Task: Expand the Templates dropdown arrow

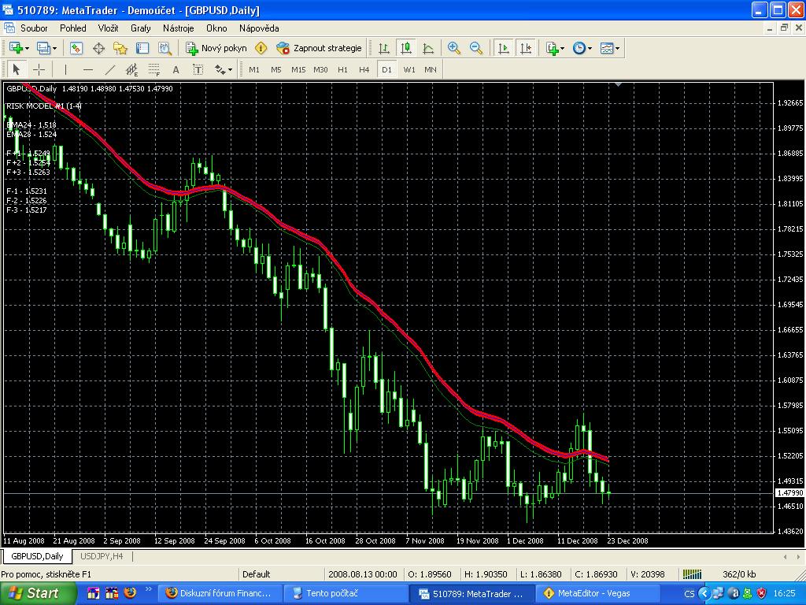Action: [618, 48]
